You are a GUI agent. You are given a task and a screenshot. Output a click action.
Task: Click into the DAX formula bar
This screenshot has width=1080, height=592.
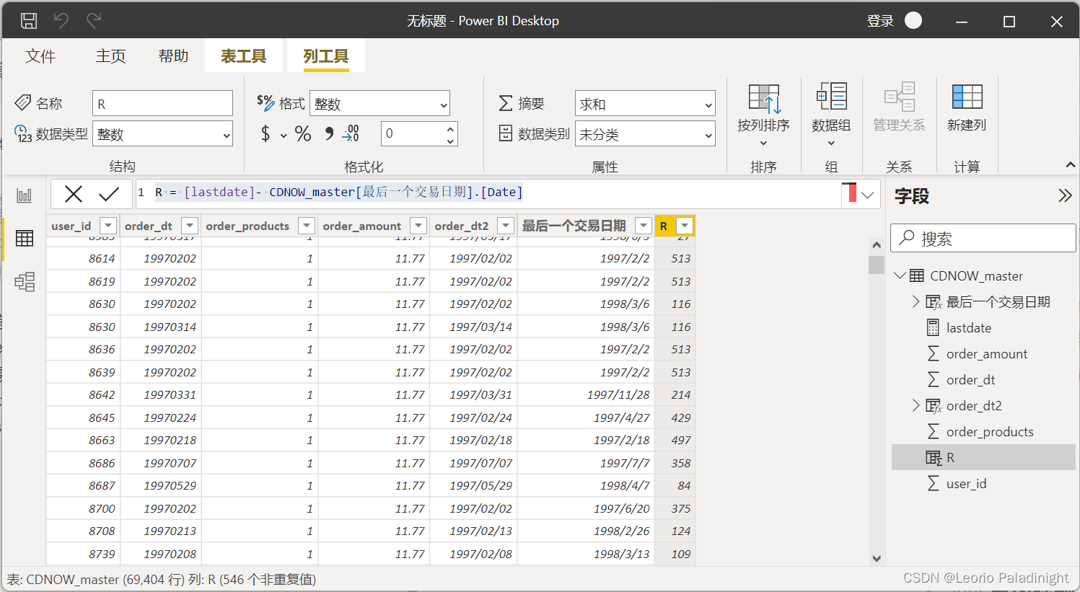[488, 193]
